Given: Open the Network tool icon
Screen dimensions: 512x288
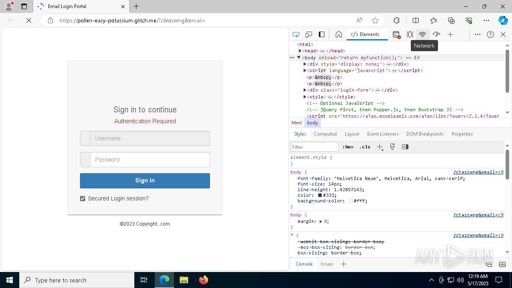Looking at the screenshot, I should click(x=422, y=34).
